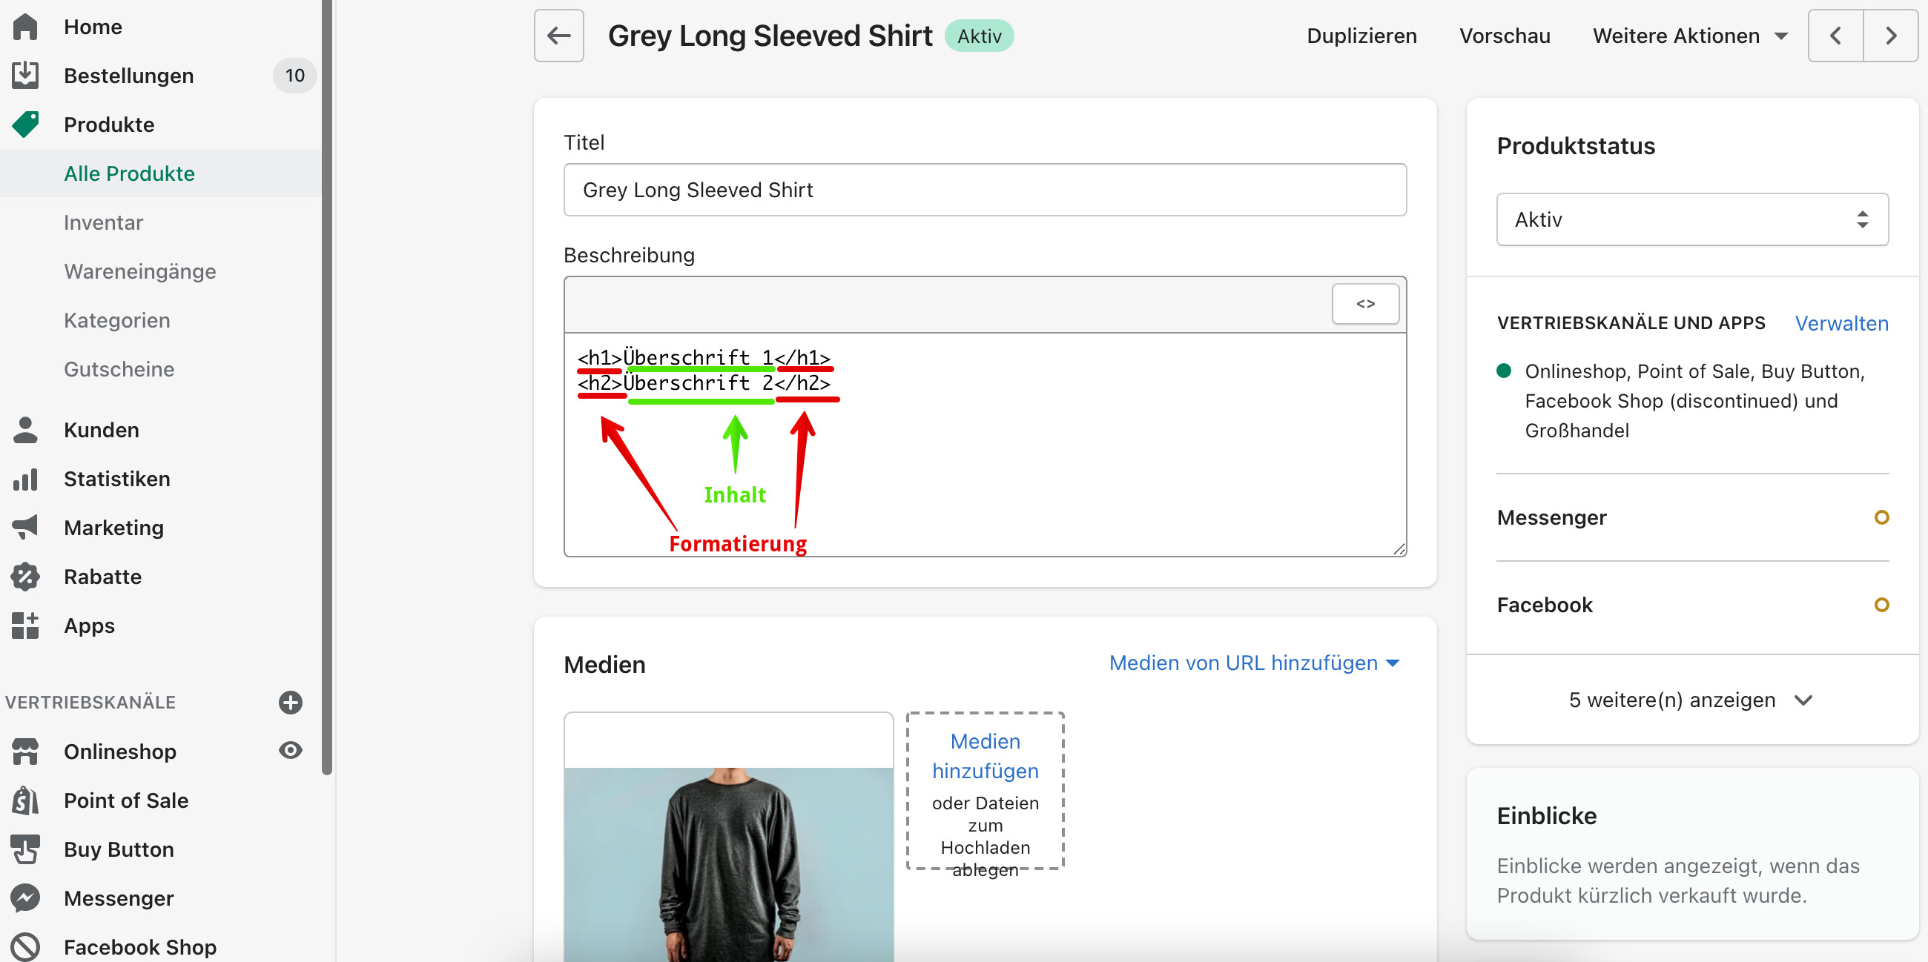The width and height of the screenshot is (1928, 962).
Task: Click the Apps grid icon
Action: [24, 626]
